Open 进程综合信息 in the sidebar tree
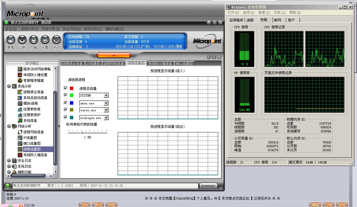This screenshot has height=207, width=357. click(x=33, y=92)
